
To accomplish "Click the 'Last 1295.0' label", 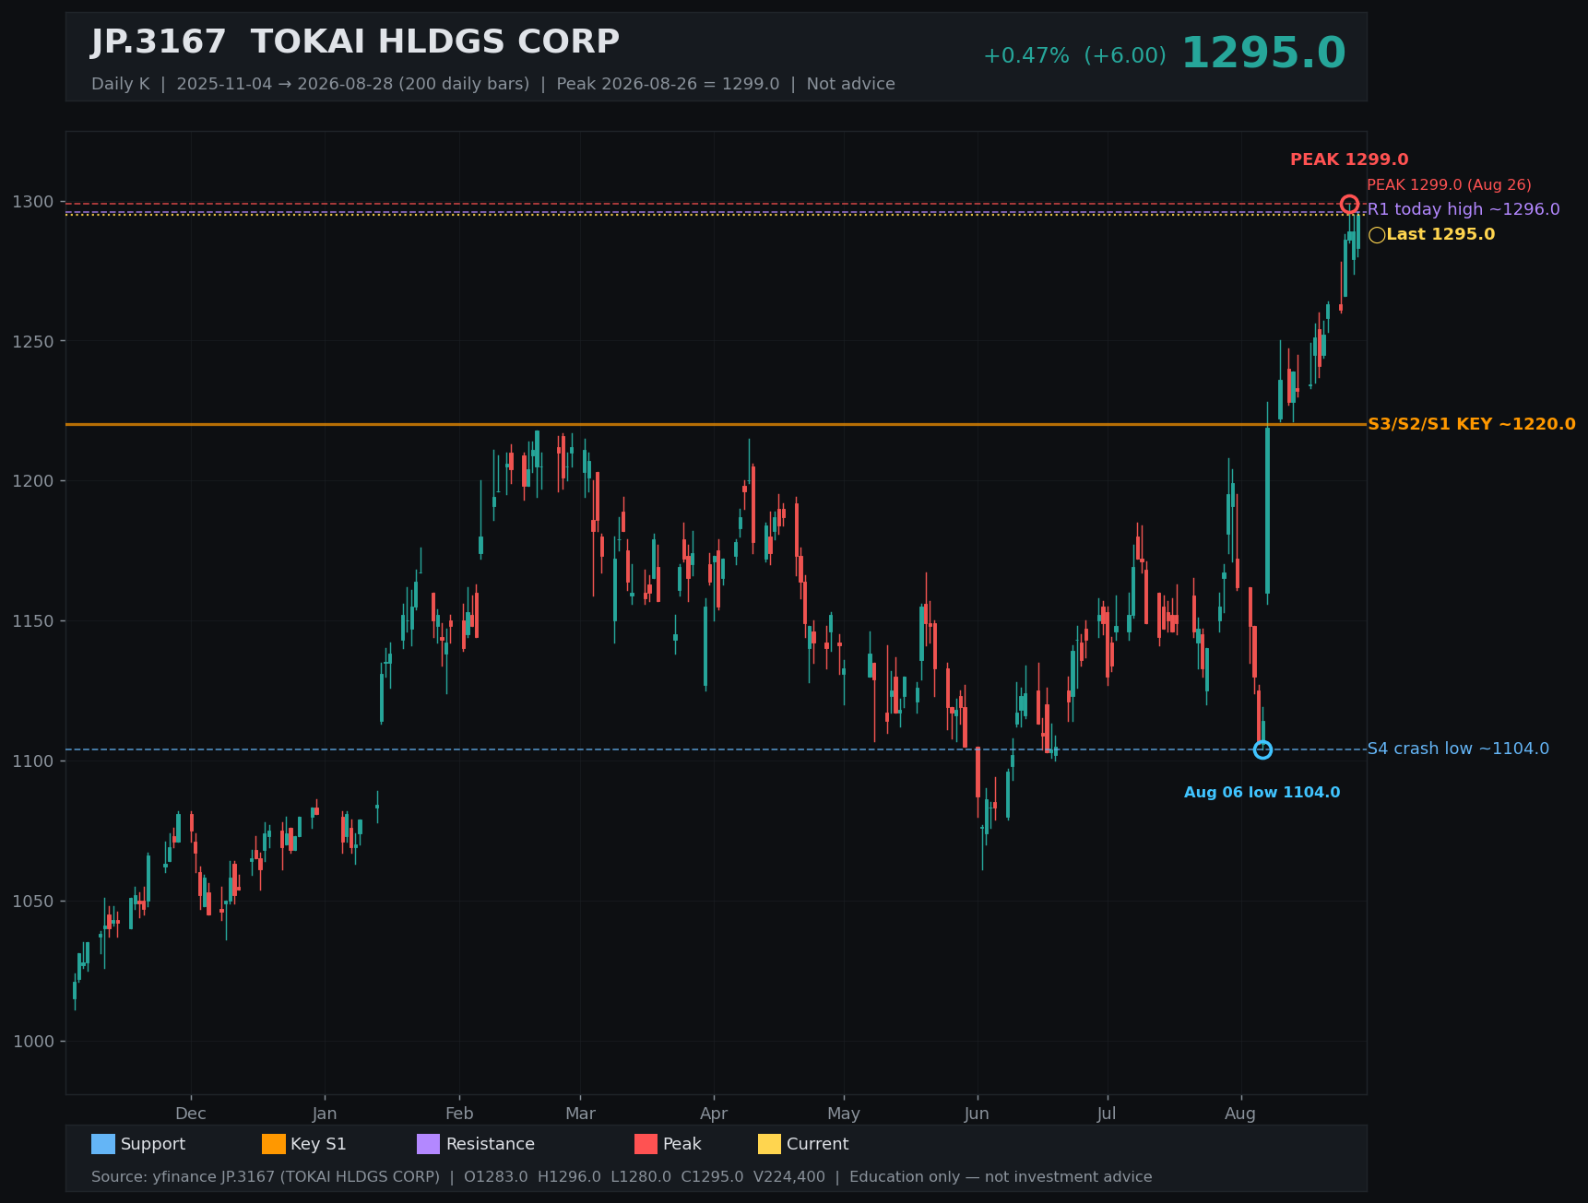I will (1440, 234).
